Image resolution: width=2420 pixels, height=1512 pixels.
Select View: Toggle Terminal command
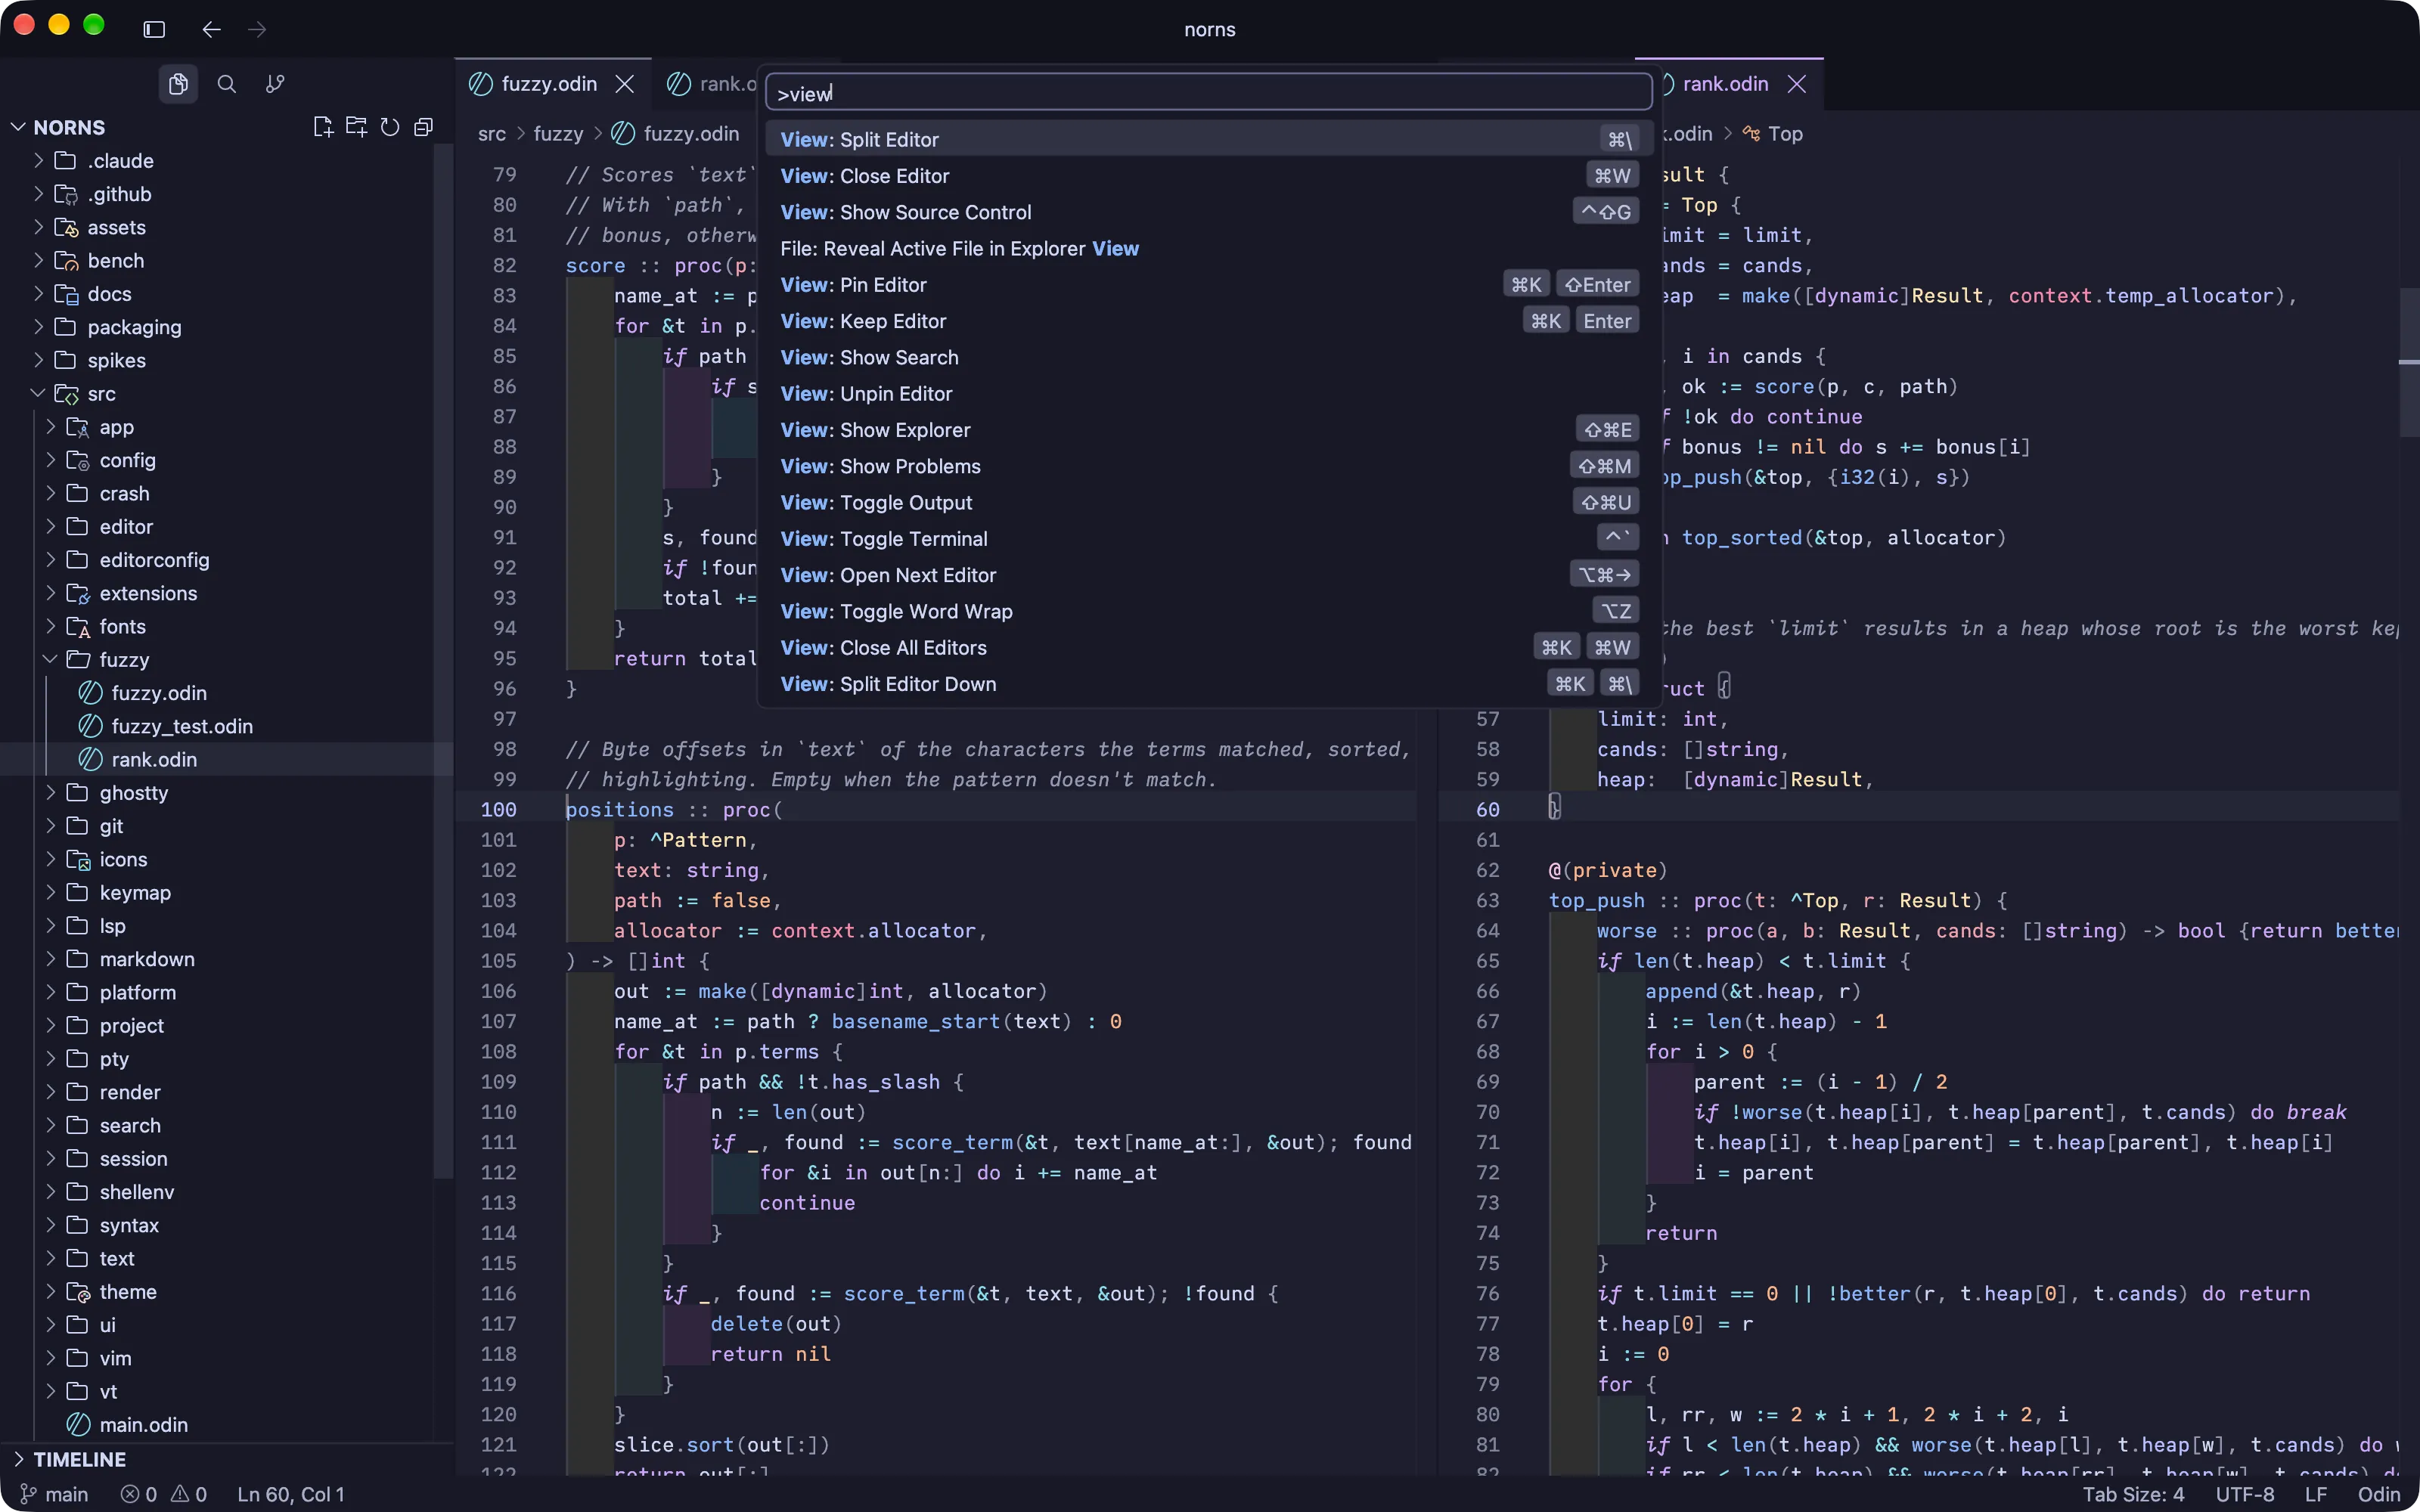pyautogui.click(x=1208, y=539)
